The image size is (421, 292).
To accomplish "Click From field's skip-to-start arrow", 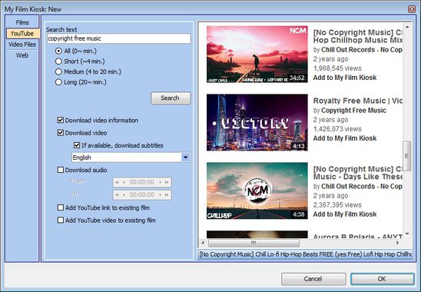I will pyautogui.click(x=117, y=182).
